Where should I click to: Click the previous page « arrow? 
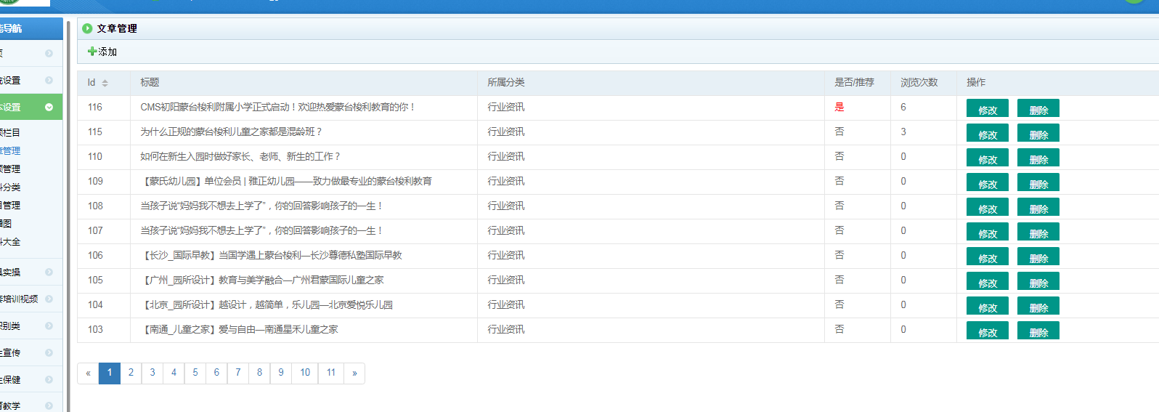click(88, 373)
